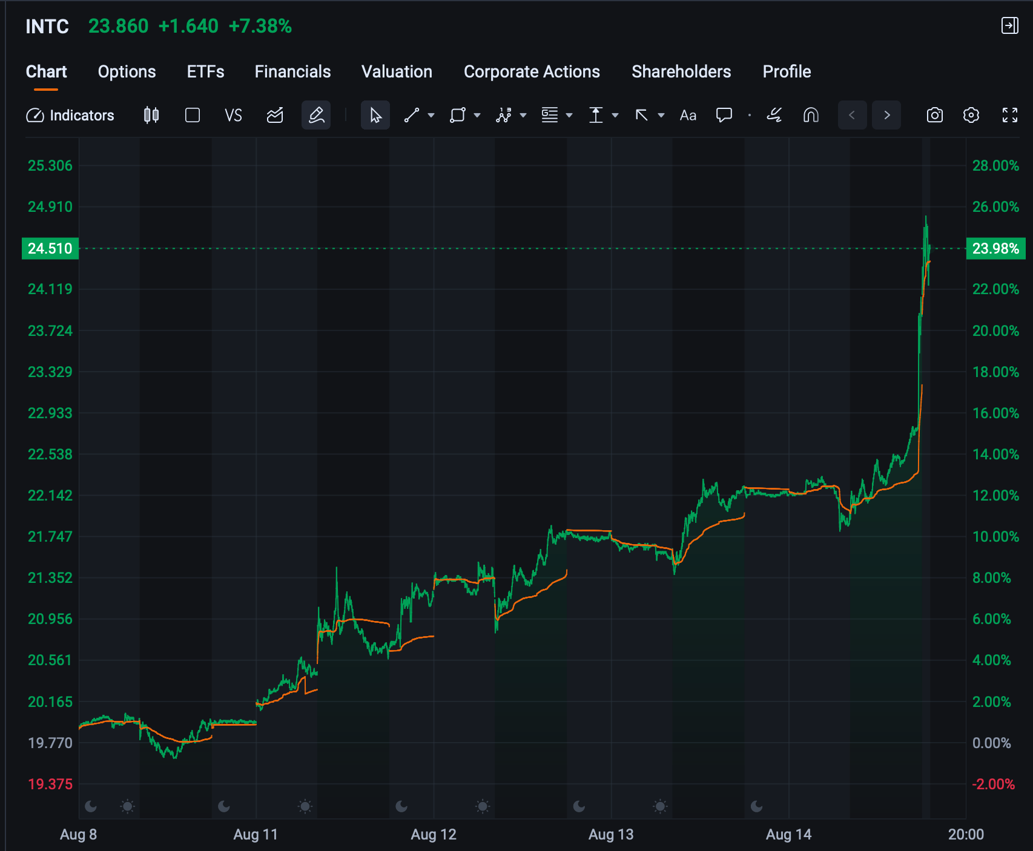Viewport: 1033px width, 851px height.
Task: Switch to the Chart tab
Action: 46,71
